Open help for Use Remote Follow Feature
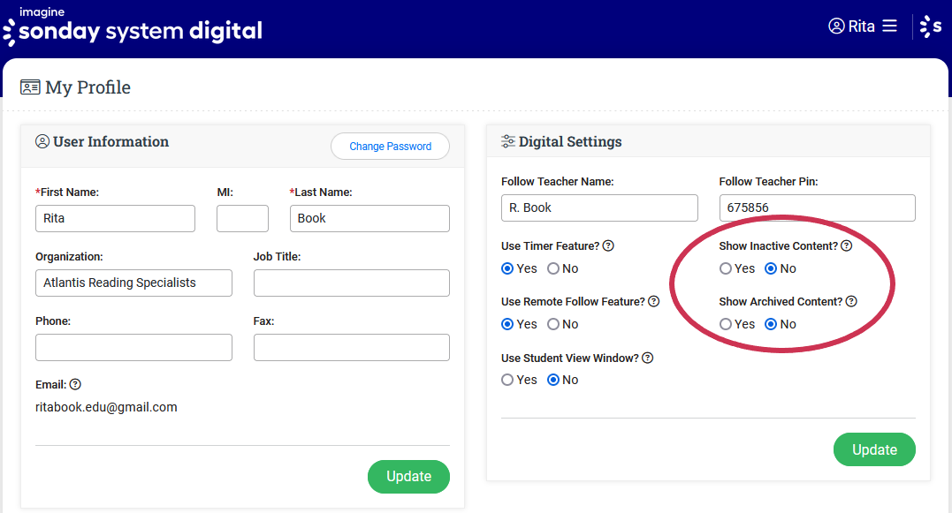Screen dimensions: 952x513 click(x=653, y=302)
